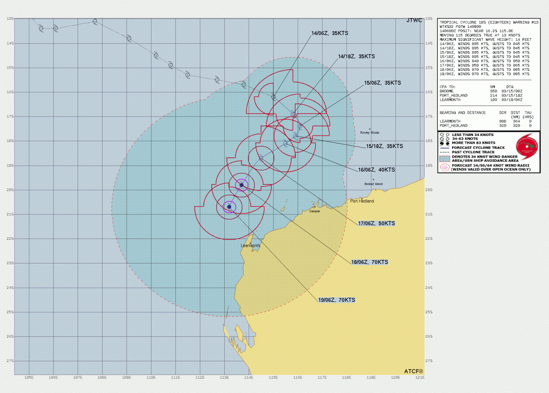Click the past cyclone track legend line

pos(444,152)
